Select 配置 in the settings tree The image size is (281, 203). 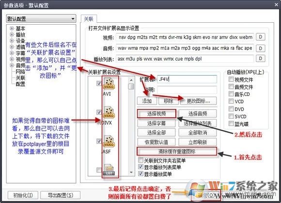(x=20, y=84)
